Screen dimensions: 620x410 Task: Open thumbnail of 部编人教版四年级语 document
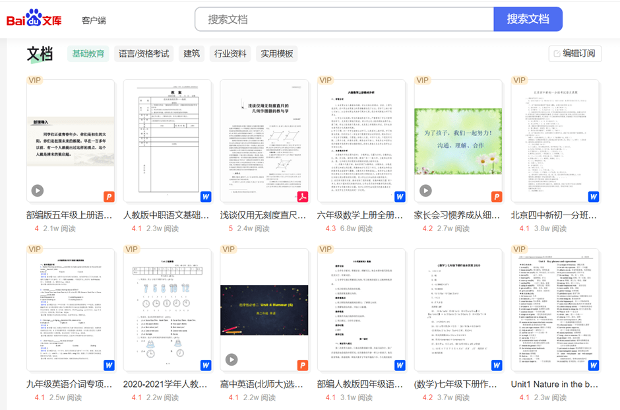click(361, 310)
